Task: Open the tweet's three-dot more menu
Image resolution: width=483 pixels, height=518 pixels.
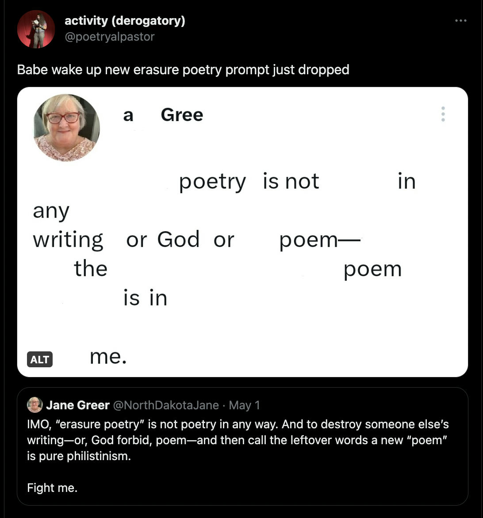Action: [x=460, y=20]
